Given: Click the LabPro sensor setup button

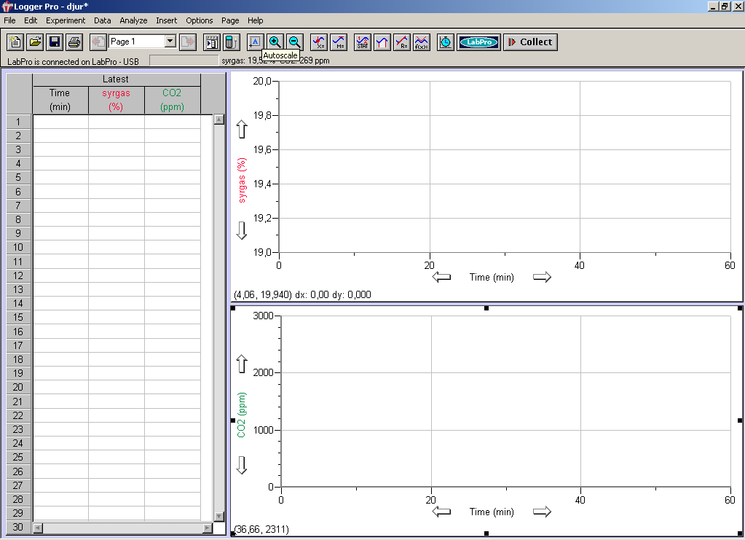Looking at the screenshot, I should click(x=478, y=42).
